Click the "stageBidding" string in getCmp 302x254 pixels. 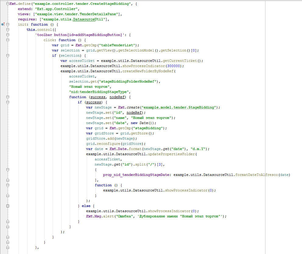click(x=148, y=128)
